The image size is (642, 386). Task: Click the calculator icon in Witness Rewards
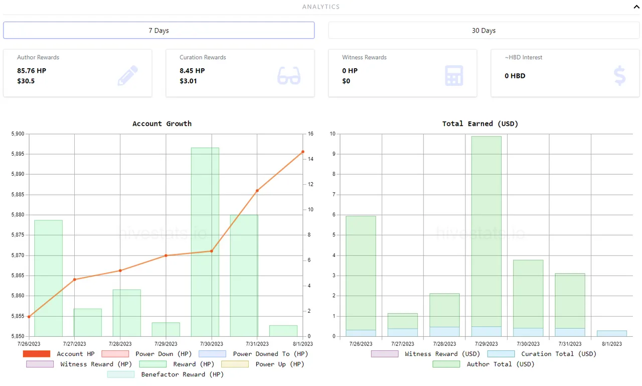[x=454, y=75]
